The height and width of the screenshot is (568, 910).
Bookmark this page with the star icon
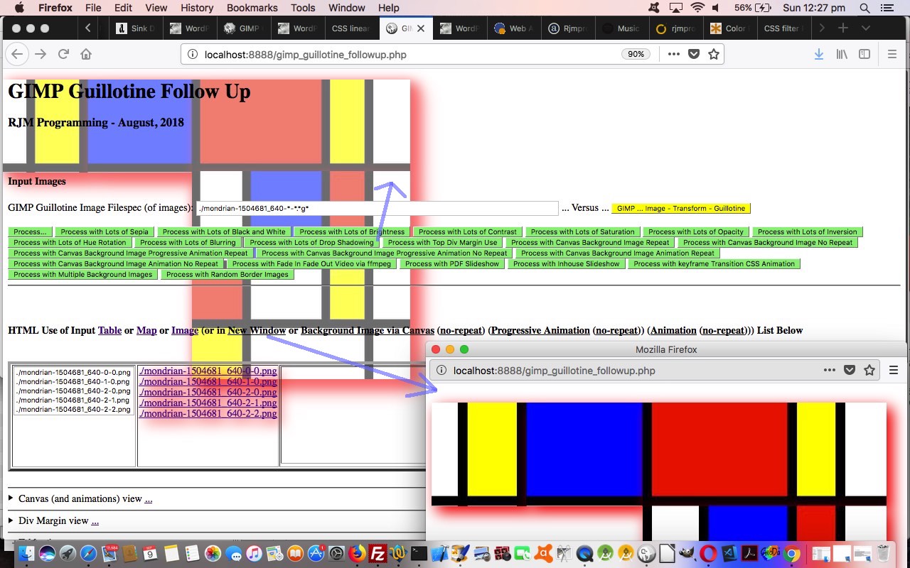click(714, 55)
